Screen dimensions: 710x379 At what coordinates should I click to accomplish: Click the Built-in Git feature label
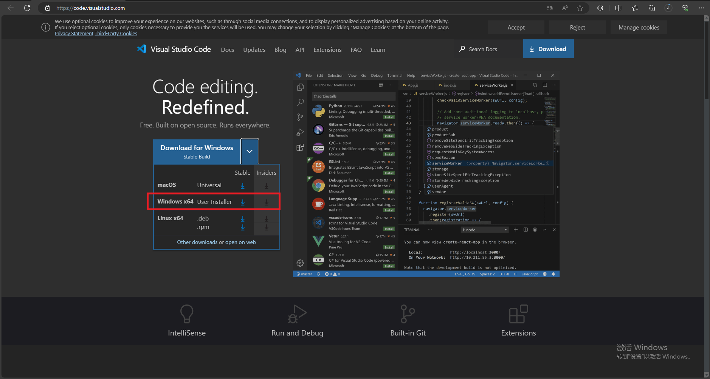point(408,333)
